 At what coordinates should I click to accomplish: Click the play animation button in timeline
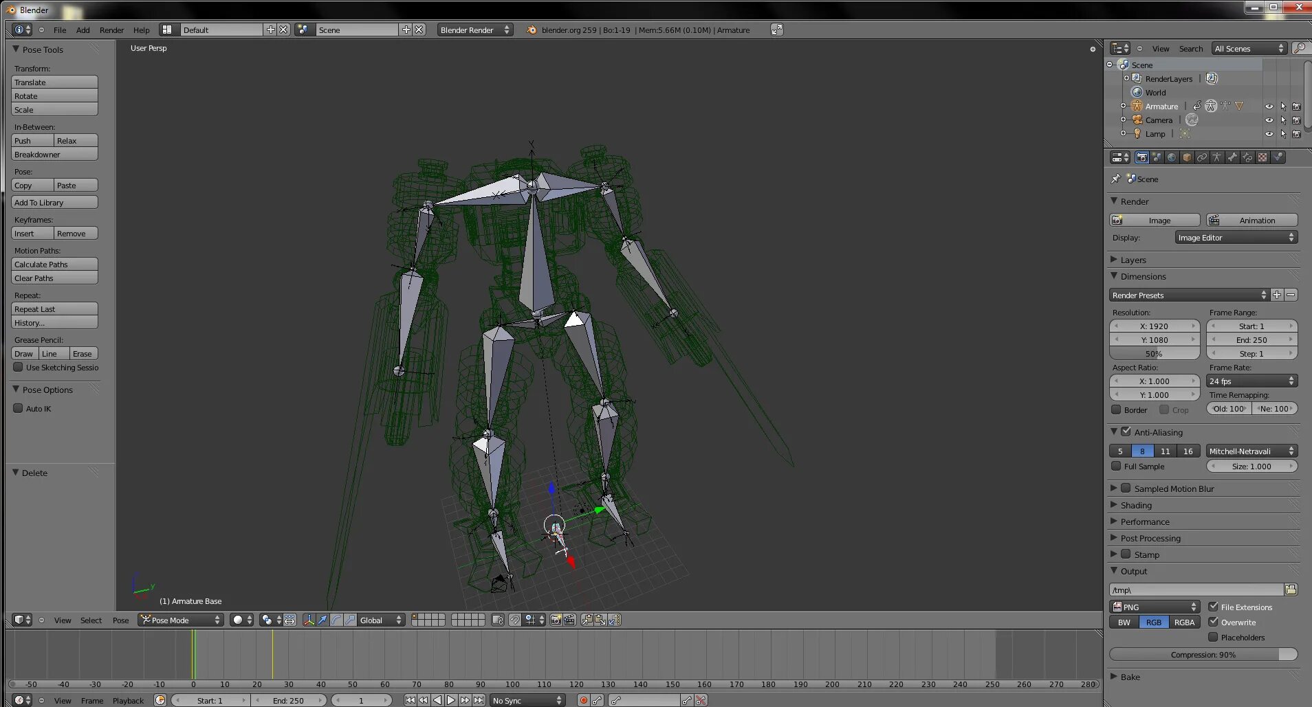pyautogui.click(x=451, y=700)
